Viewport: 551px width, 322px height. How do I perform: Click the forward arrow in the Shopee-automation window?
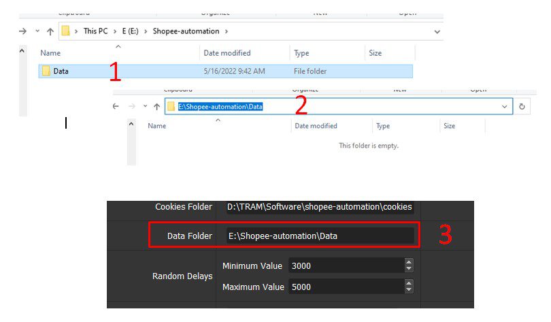(x=23, y=31)
